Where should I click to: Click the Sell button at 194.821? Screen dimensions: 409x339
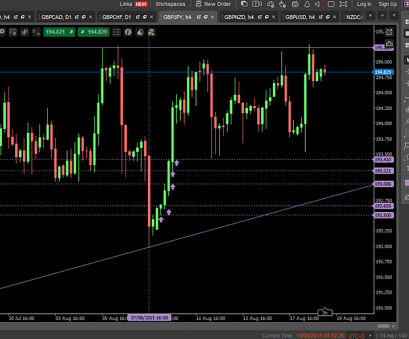pos(59,32)
